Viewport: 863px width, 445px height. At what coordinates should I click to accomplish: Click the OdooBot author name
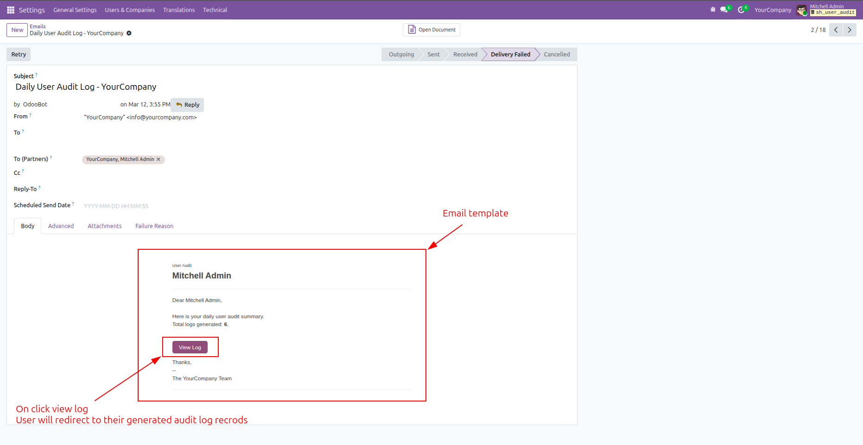[x=35, y=105]
